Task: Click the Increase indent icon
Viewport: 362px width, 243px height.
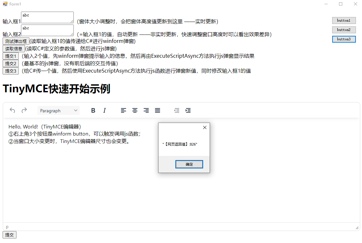Action: (188, 110)
